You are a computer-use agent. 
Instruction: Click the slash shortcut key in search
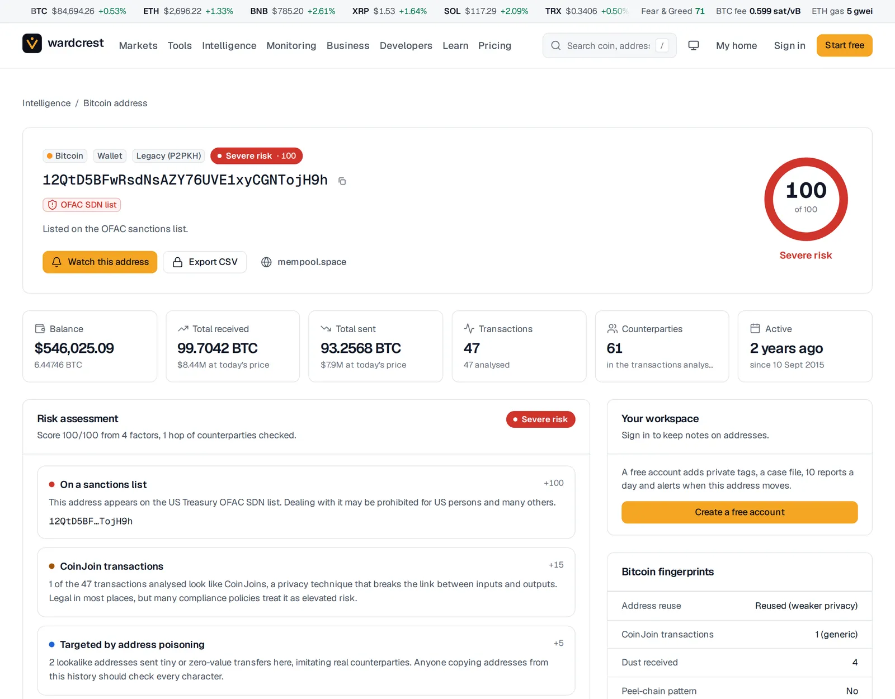tap(662, 46)
